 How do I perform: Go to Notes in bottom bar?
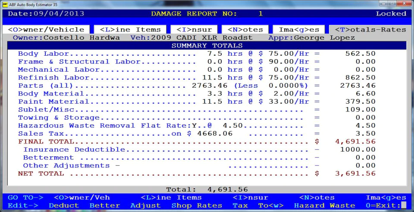click(x=317, y=198)
